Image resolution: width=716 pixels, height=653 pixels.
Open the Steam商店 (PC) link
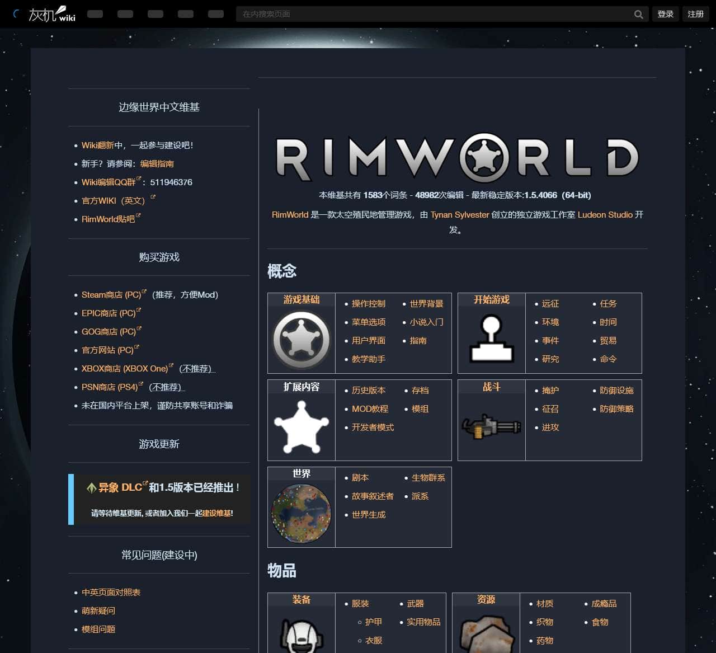click(x=111, y=295)
